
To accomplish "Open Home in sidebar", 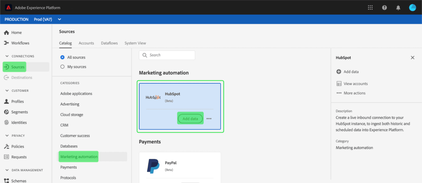I will pyautogui.click(x=16, y=33).
